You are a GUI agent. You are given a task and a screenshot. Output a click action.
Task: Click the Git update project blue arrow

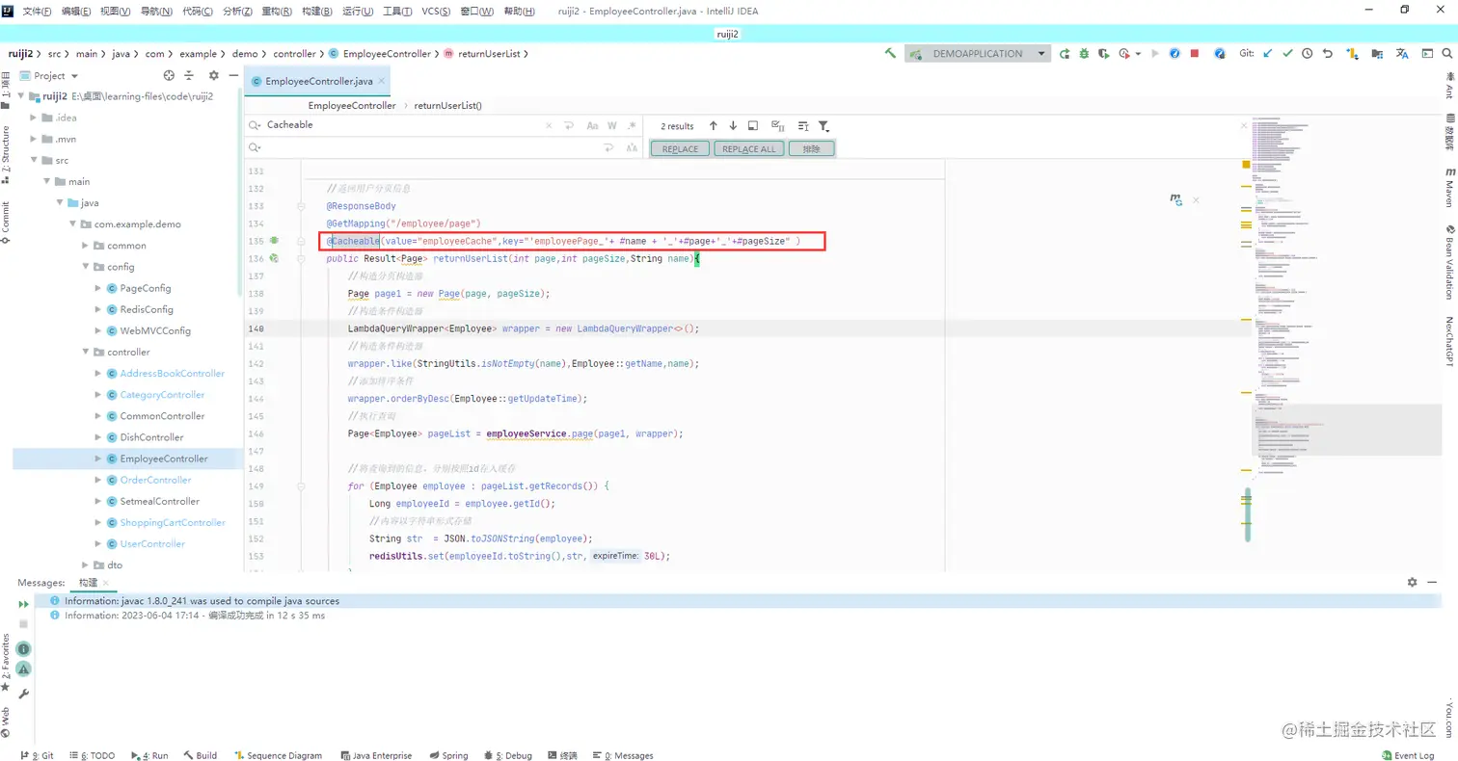point(1268,54)
